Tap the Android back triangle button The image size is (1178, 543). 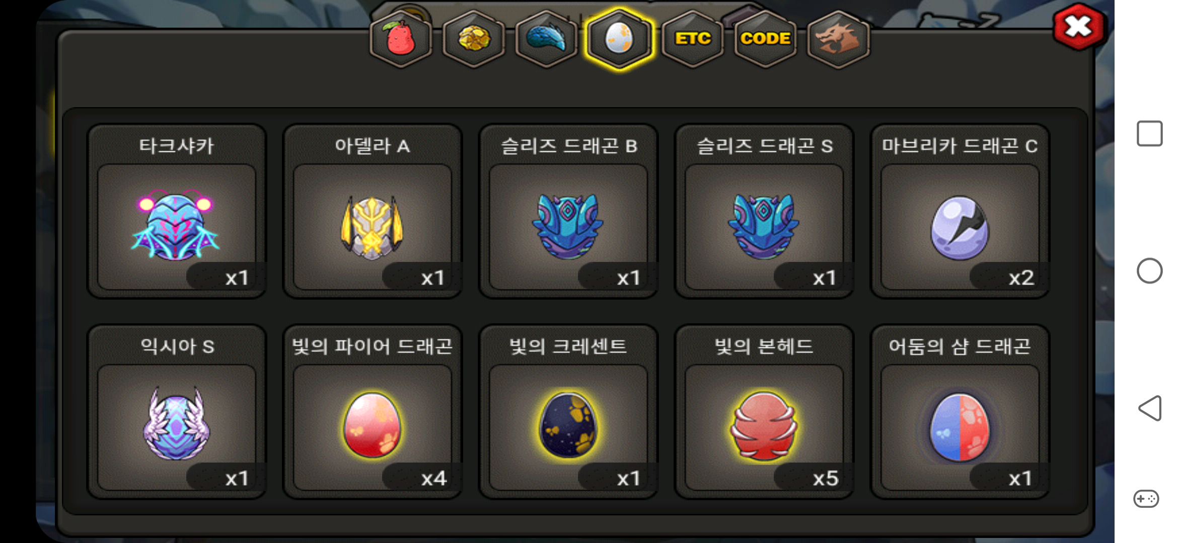click(x=1150, y=408)
